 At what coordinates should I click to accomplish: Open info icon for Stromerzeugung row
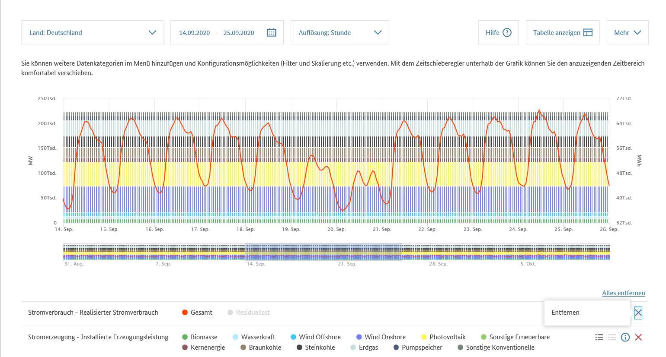(x=625, y=337)
